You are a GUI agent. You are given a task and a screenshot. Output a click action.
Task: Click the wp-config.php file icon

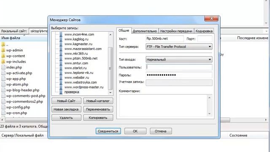(3, 107)
